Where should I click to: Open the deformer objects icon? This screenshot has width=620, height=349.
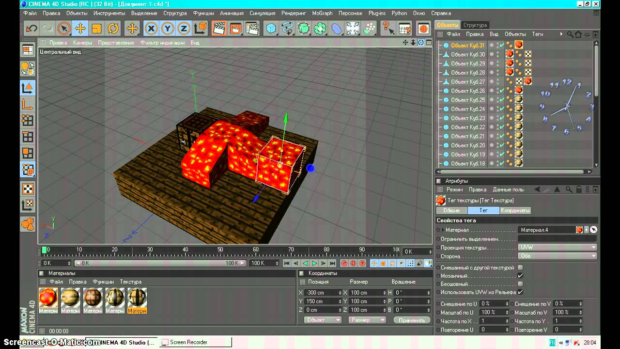click(x=336, y=29)
